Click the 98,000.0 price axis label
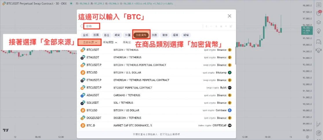 [308, 5]
